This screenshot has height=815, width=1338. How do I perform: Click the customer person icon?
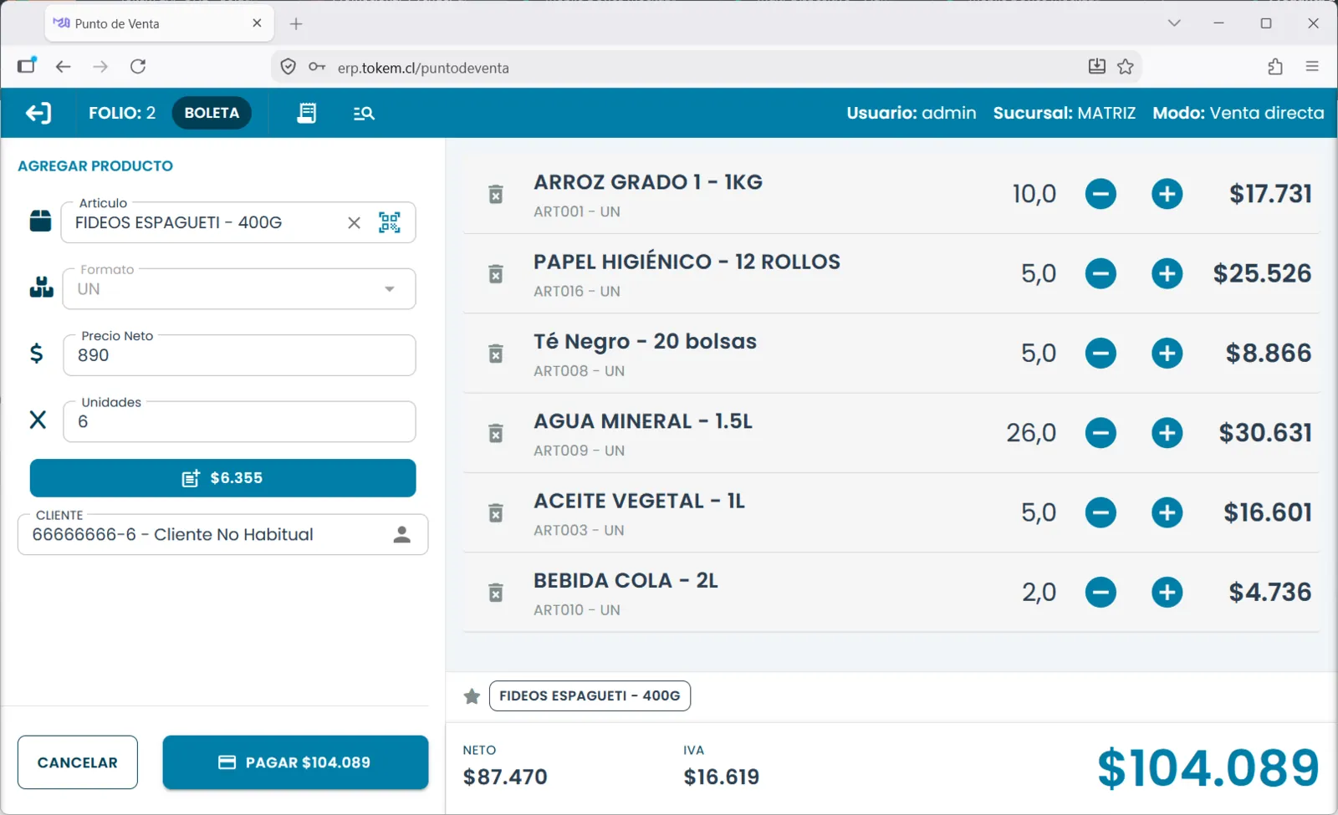(402, 535)
